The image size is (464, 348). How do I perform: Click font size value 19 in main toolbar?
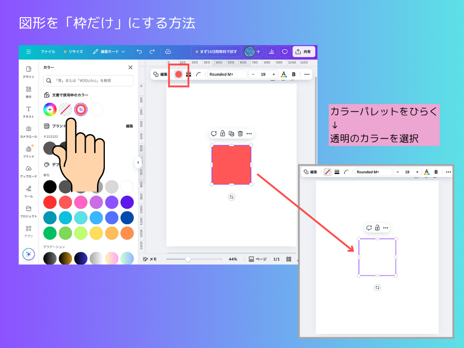pos(263,74)
